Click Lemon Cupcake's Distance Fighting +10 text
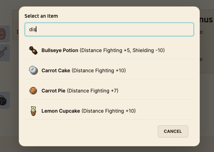The width and height of the screenshot is (214, 152). 109,111
